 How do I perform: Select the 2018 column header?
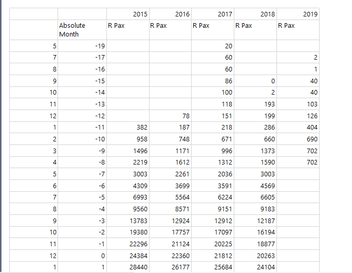(255, 14)
